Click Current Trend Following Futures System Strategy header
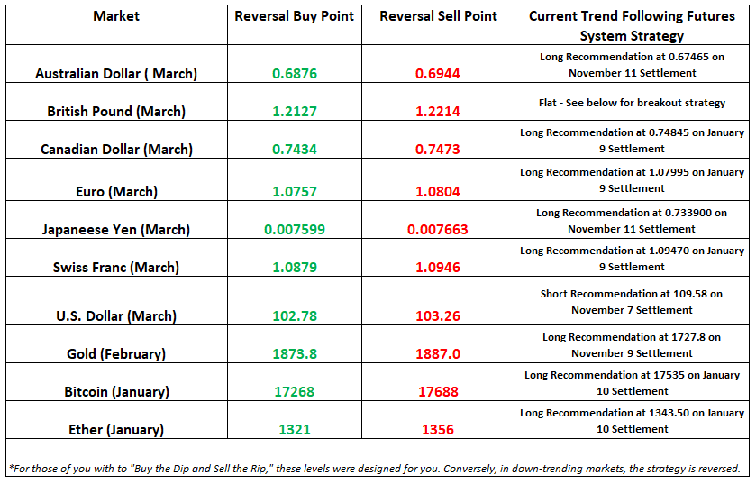This screenshot has width=756, height=484. (632, 26)
